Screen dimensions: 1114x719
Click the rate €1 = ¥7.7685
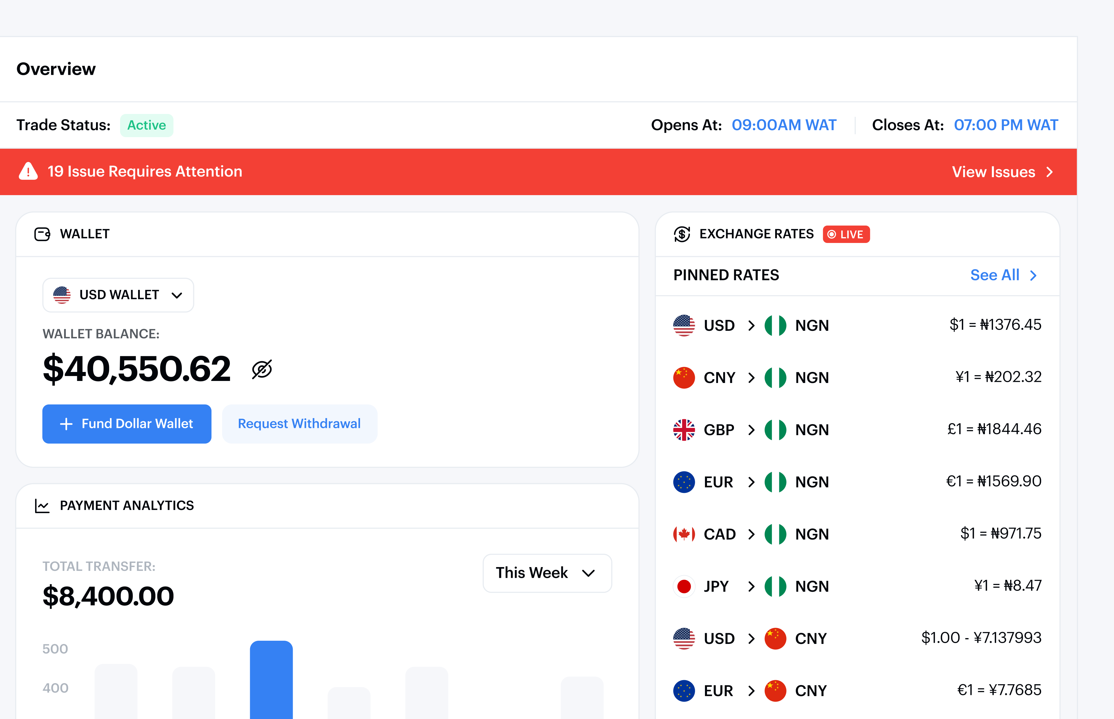pos(999,690)
